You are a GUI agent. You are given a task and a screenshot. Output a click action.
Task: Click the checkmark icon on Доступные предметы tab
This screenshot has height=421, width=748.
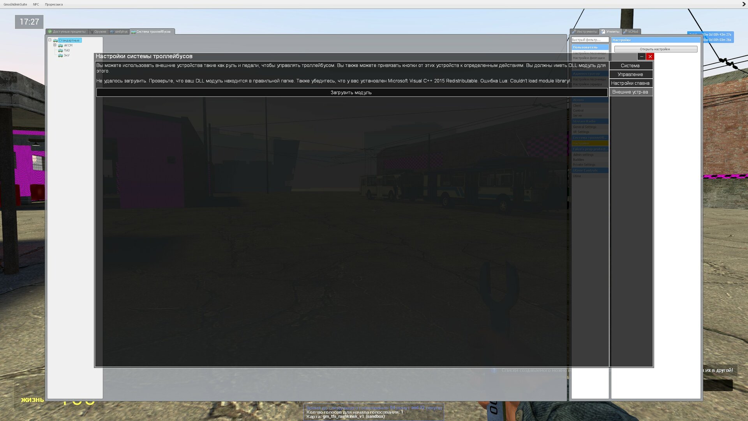[50, 32]
